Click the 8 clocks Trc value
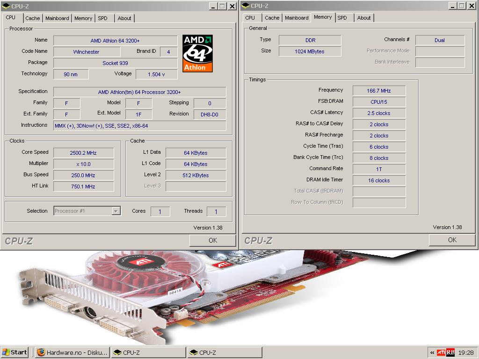 pos(379,158)
